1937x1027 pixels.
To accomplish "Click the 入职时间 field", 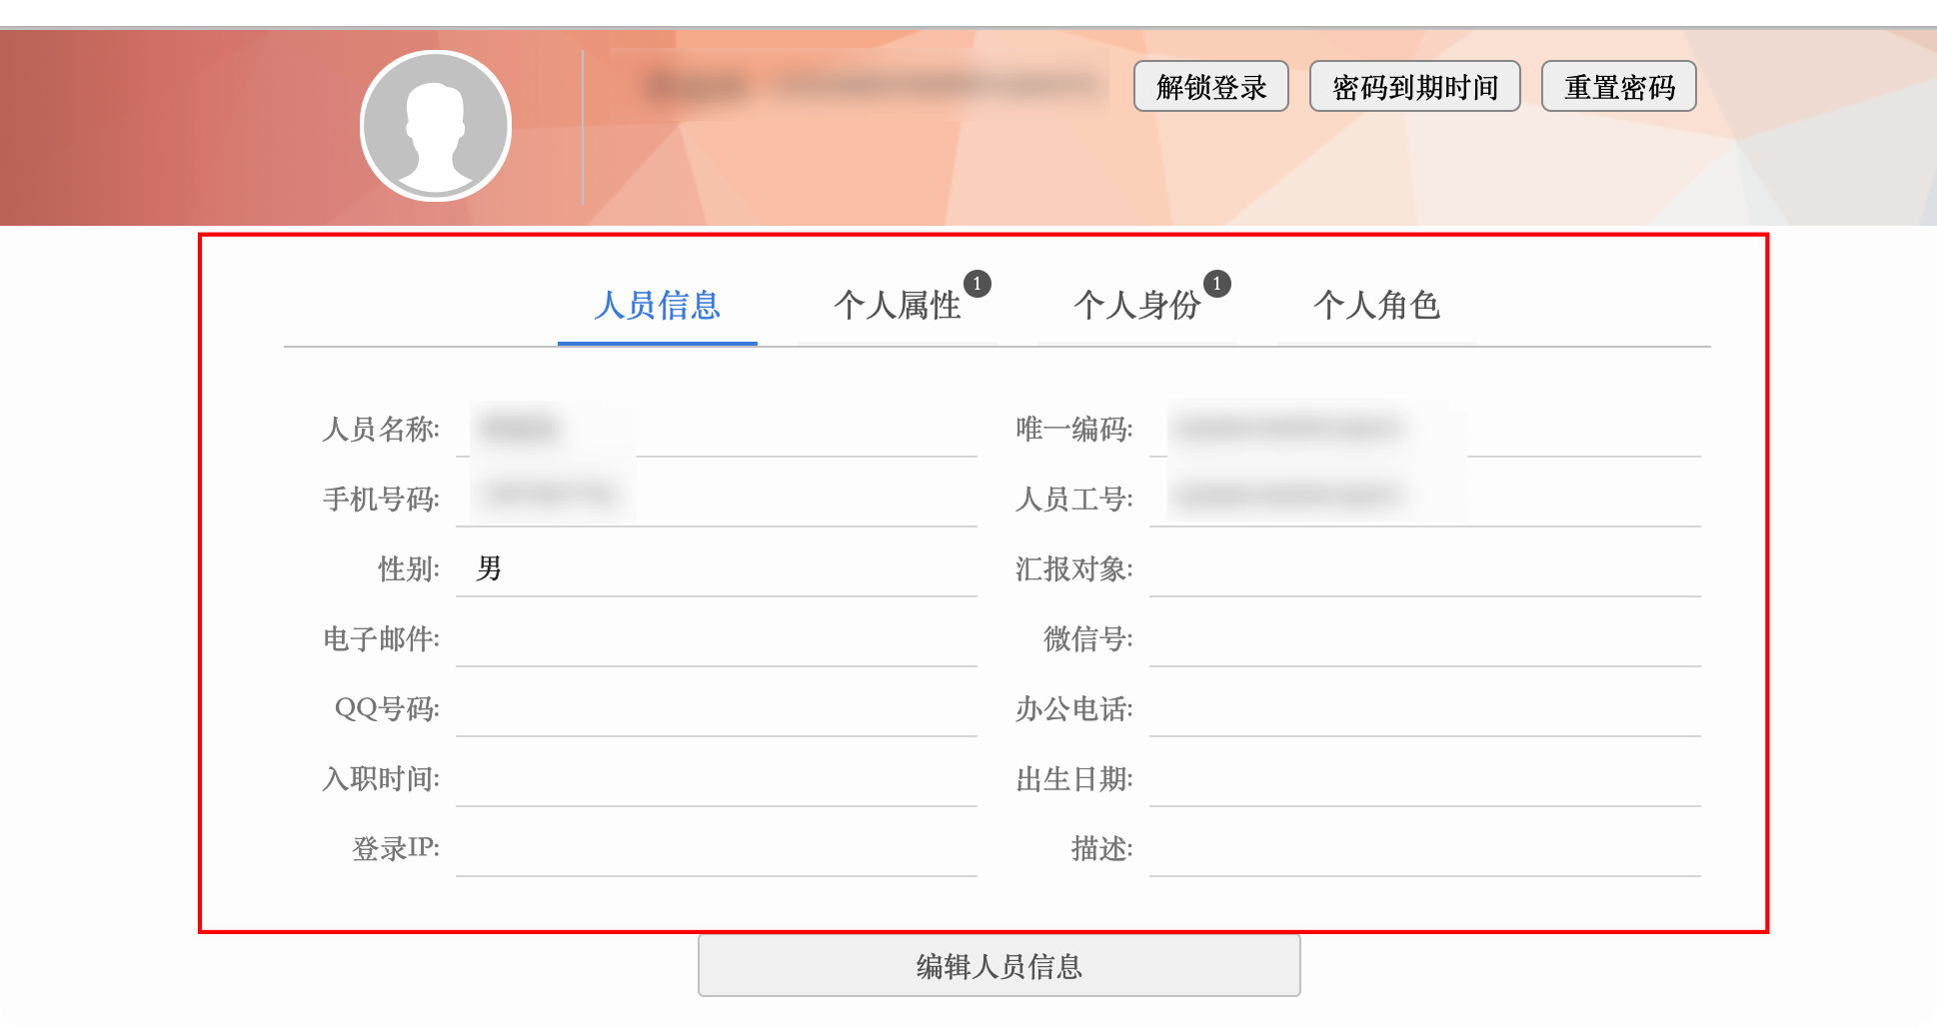I will [716, 779].
